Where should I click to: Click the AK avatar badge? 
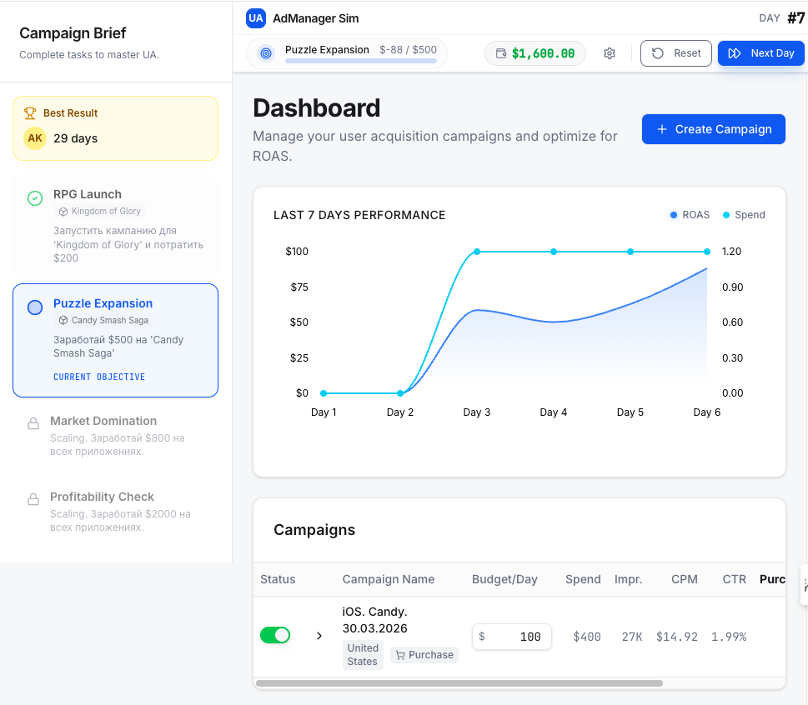34,138
